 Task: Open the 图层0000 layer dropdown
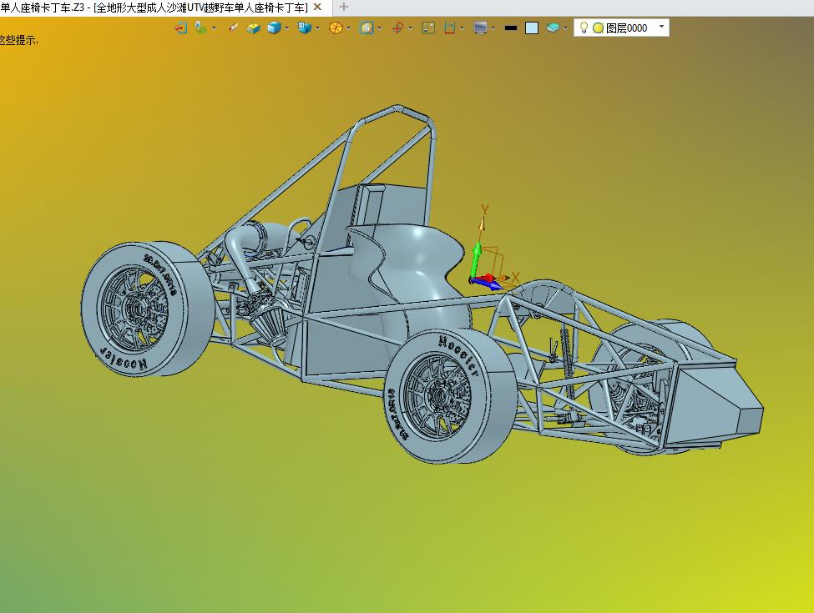(x=662, y=27)
